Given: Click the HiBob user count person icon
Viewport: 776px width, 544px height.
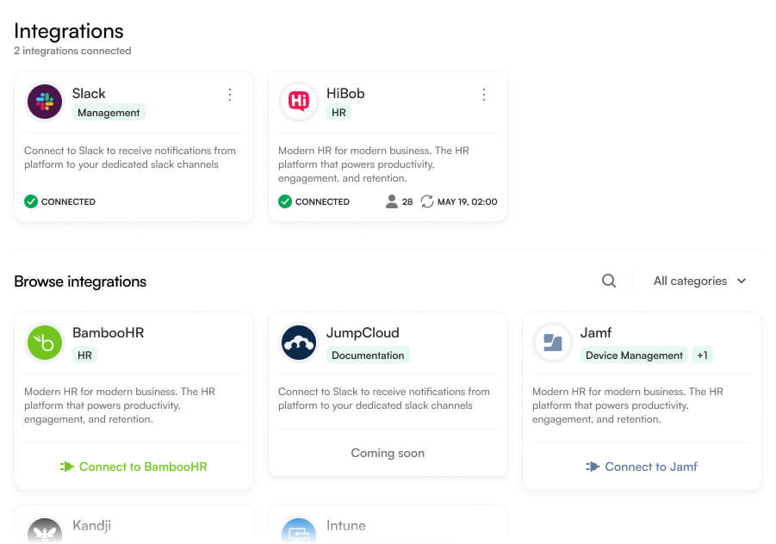Looking at the screenshot, I should click(392, 201).
